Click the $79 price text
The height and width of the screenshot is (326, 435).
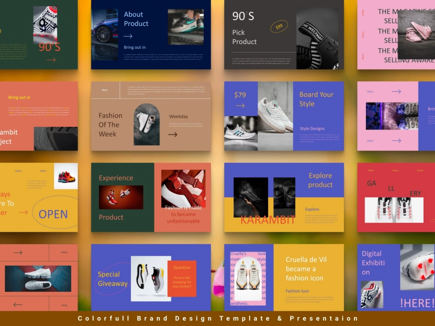click(x=240, y=95)
